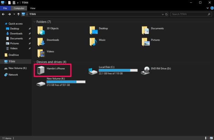Switch to details view icon in status bar

pos(207,138)
